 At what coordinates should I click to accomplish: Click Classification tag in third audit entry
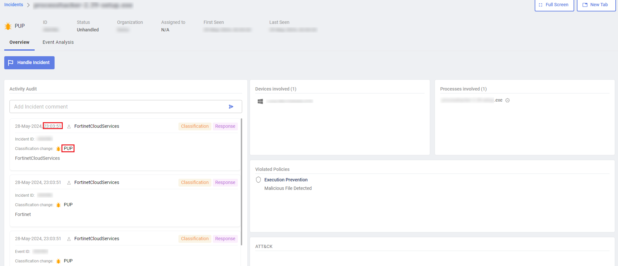(195, 239)
